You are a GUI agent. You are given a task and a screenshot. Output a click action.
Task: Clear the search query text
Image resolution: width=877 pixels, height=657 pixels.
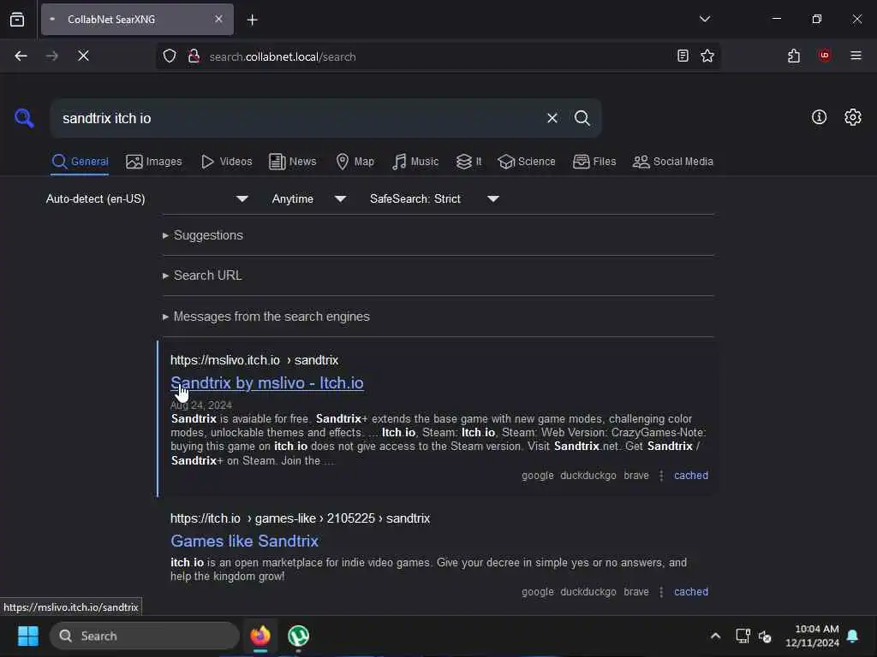point(552,118)
